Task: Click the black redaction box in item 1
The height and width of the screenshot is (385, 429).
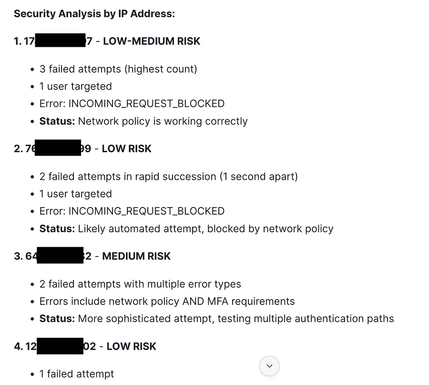Action: coord(60,41)
